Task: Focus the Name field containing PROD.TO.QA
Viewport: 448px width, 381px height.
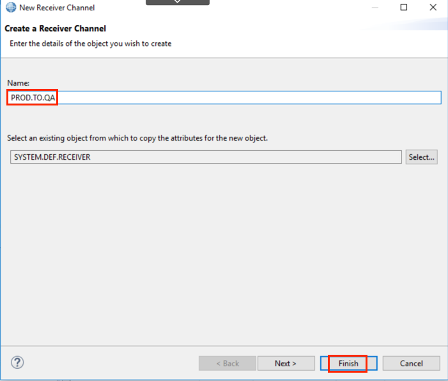Action: [224, 98]
